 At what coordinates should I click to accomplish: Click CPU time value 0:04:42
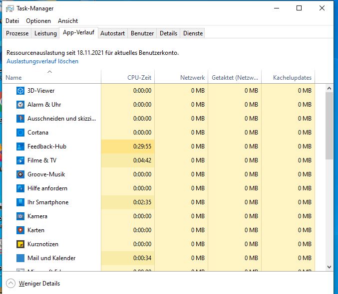142,160
